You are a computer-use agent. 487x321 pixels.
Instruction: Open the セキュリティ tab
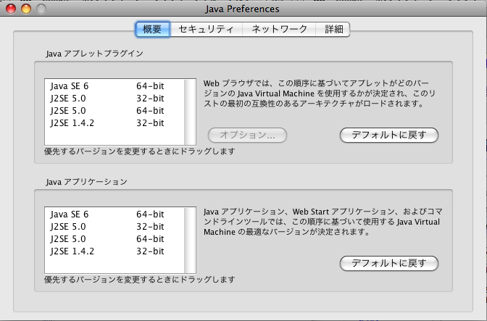(206, 30)
